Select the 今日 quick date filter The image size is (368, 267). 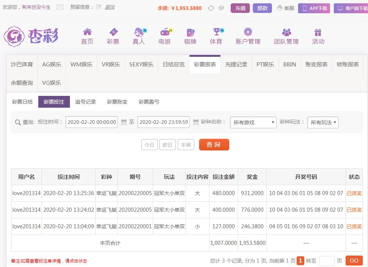coord(149,145)
